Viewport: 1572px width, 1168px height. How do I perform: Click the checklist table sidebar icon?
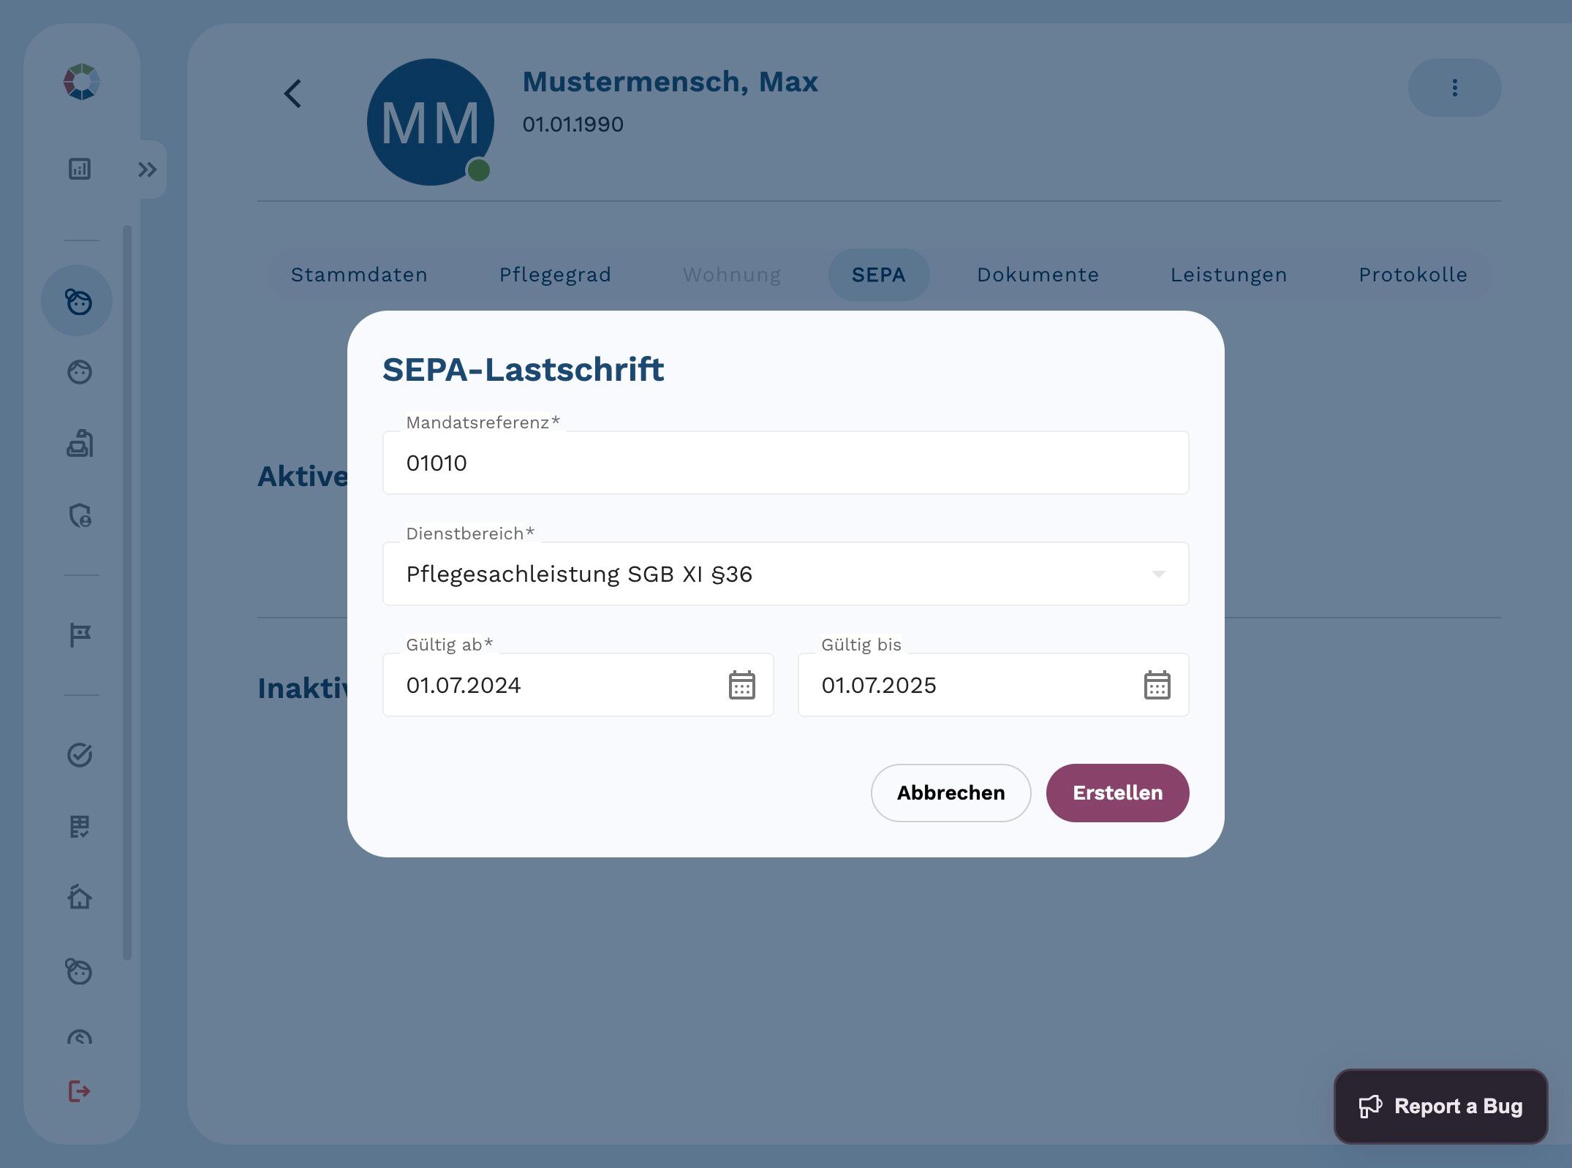pos(80,826)
